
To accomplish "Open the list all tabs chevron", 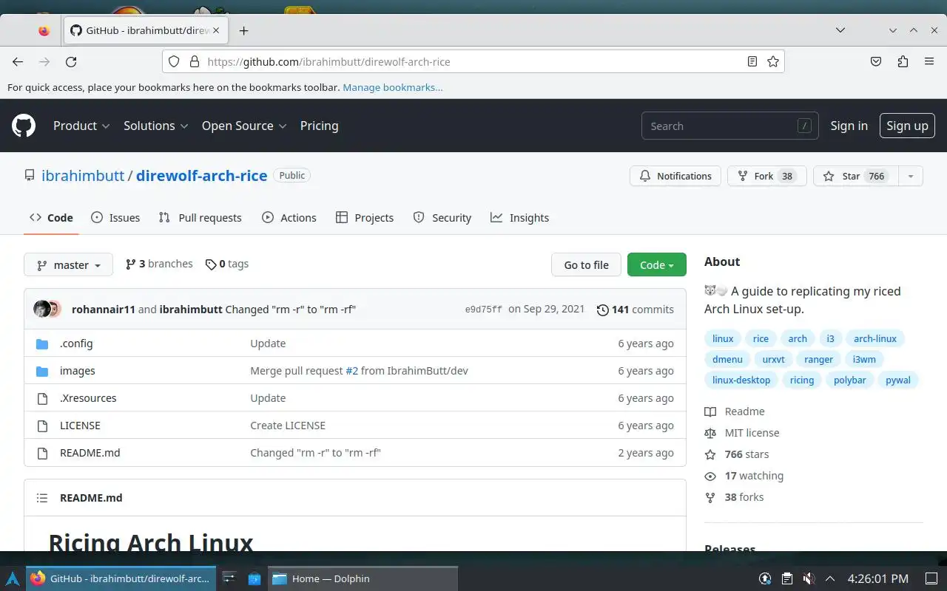I will [x=840, y=30].
